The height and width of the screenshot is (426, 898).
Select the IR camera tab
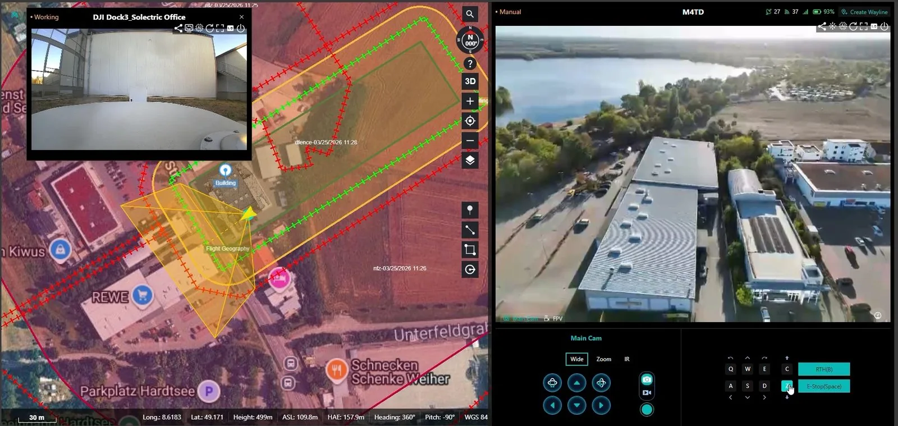(x=627, y=359)
